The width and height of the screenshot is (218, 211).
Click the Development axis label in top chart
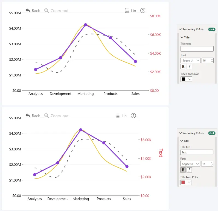pos(60,94)
